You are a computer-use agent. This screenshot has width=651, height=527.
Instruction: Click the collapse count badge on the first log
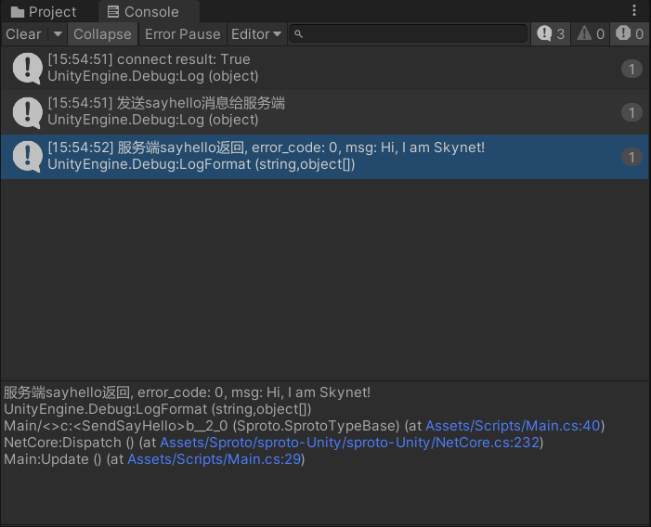[x=631, y=69]
